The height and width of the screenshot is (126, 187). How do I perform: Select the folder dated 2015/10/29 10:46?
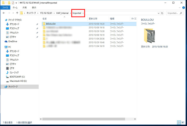pyautogui.click(x=89, y=42)
